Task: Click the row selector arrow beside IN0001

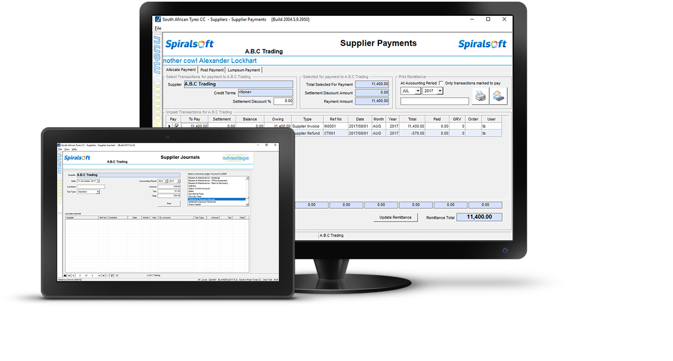Action: pyautogui.click(x=169, y=126)
